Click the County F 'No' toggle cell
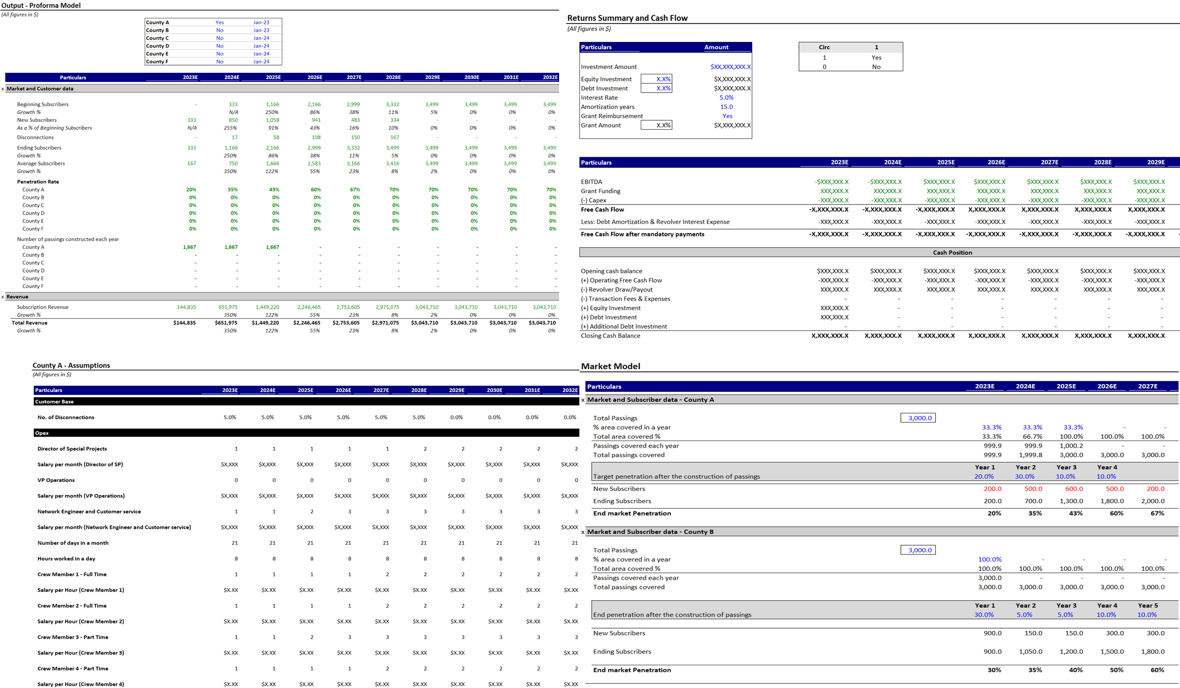This screenshot has height=688, width=1180. 220,62
